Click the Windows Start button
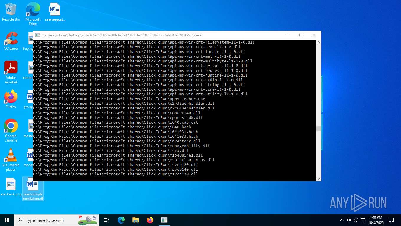Viewport: 401px width, 226px height. click(x=7, y=220)
